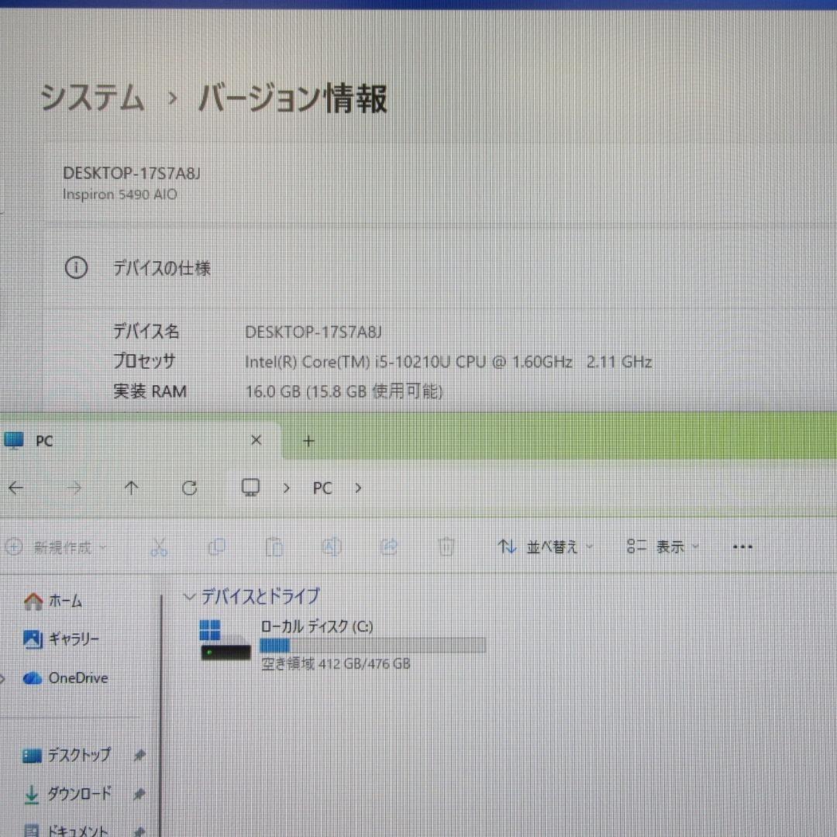This screenshot has height=837, width=837.
Task: Collapse the デバイスとドライブ group chevron
Action: pos(188,596)
